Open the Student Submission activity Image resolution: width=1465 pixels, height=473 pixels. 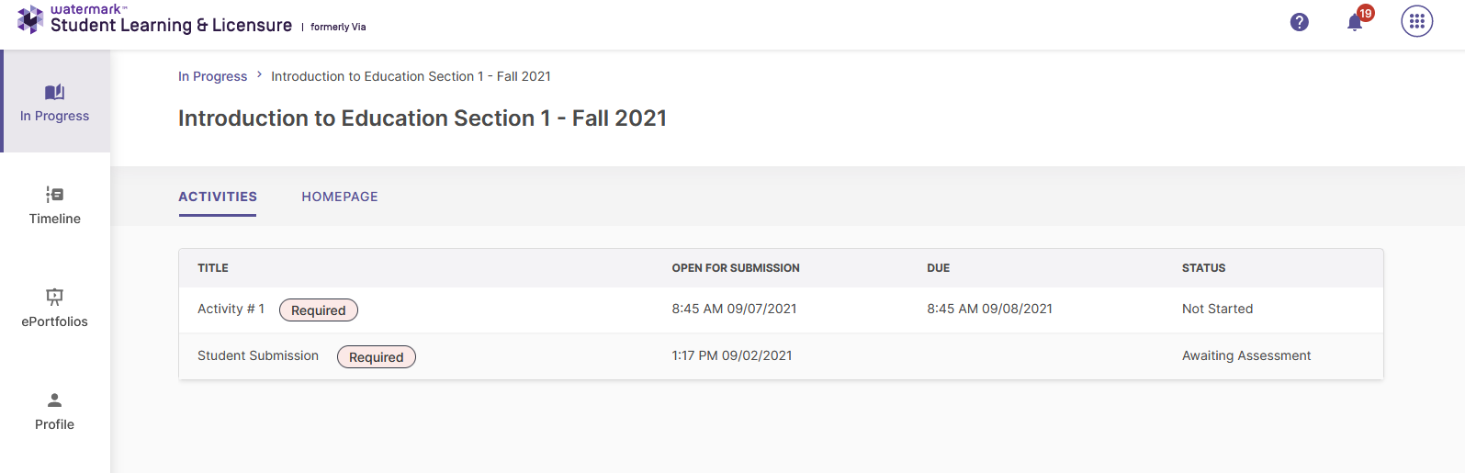click(258, 355)
